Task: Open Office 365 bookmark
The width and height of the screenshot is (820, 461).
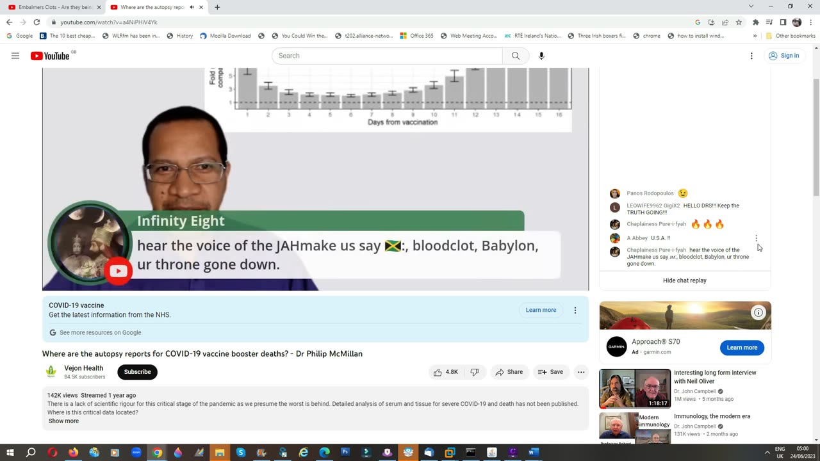Action: [416, 36]
